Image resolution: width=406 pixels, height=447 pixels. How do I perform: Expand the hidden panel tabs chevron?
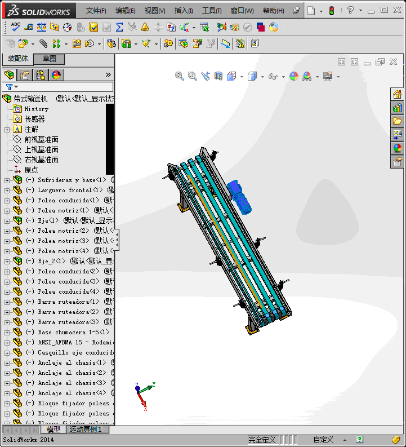tap(108, 75)
